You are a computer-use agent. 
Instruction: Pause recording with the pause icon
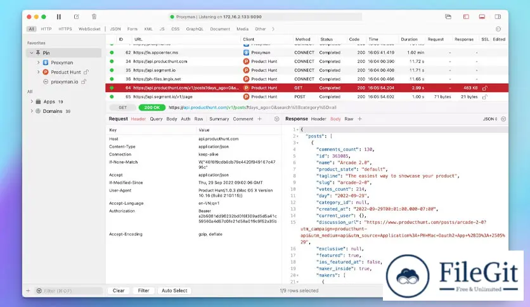coord(59,16)
